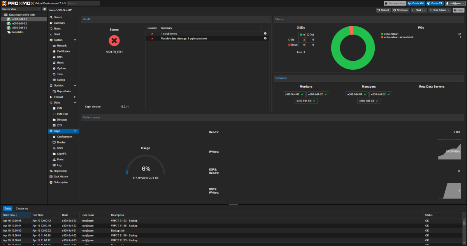Collapse the Ceph menu group
This screenshot has height=246, width=467.
[x=75, y=131]
